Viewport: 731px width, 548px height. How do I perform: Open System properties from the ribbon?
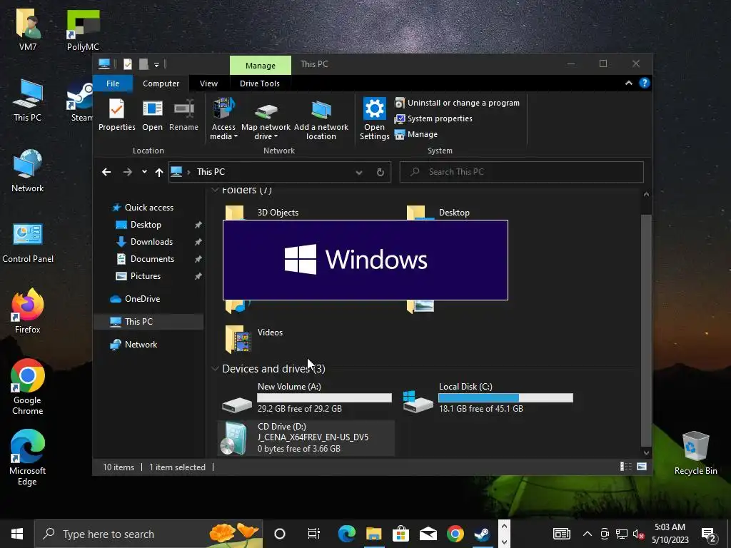click(x=433, y=119)
